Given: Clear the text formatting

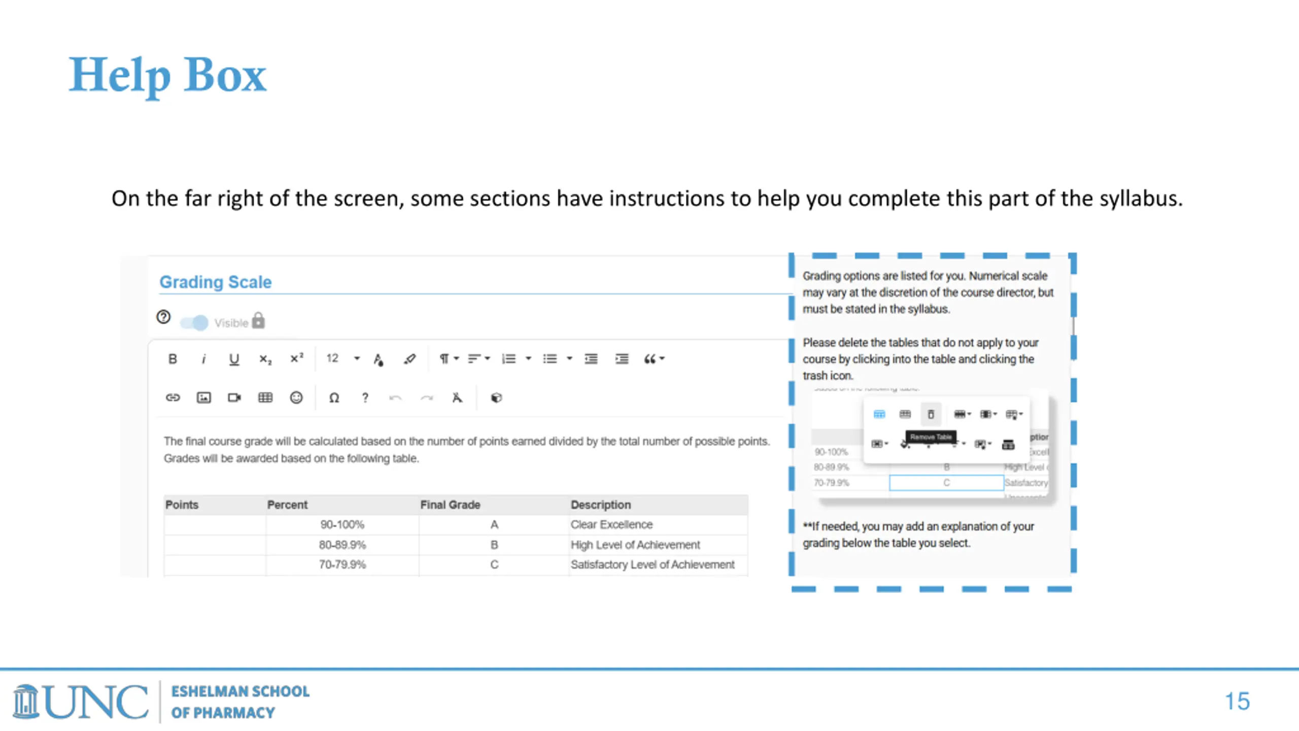Looking at the screenshot, I should click(x=457, y=397).
